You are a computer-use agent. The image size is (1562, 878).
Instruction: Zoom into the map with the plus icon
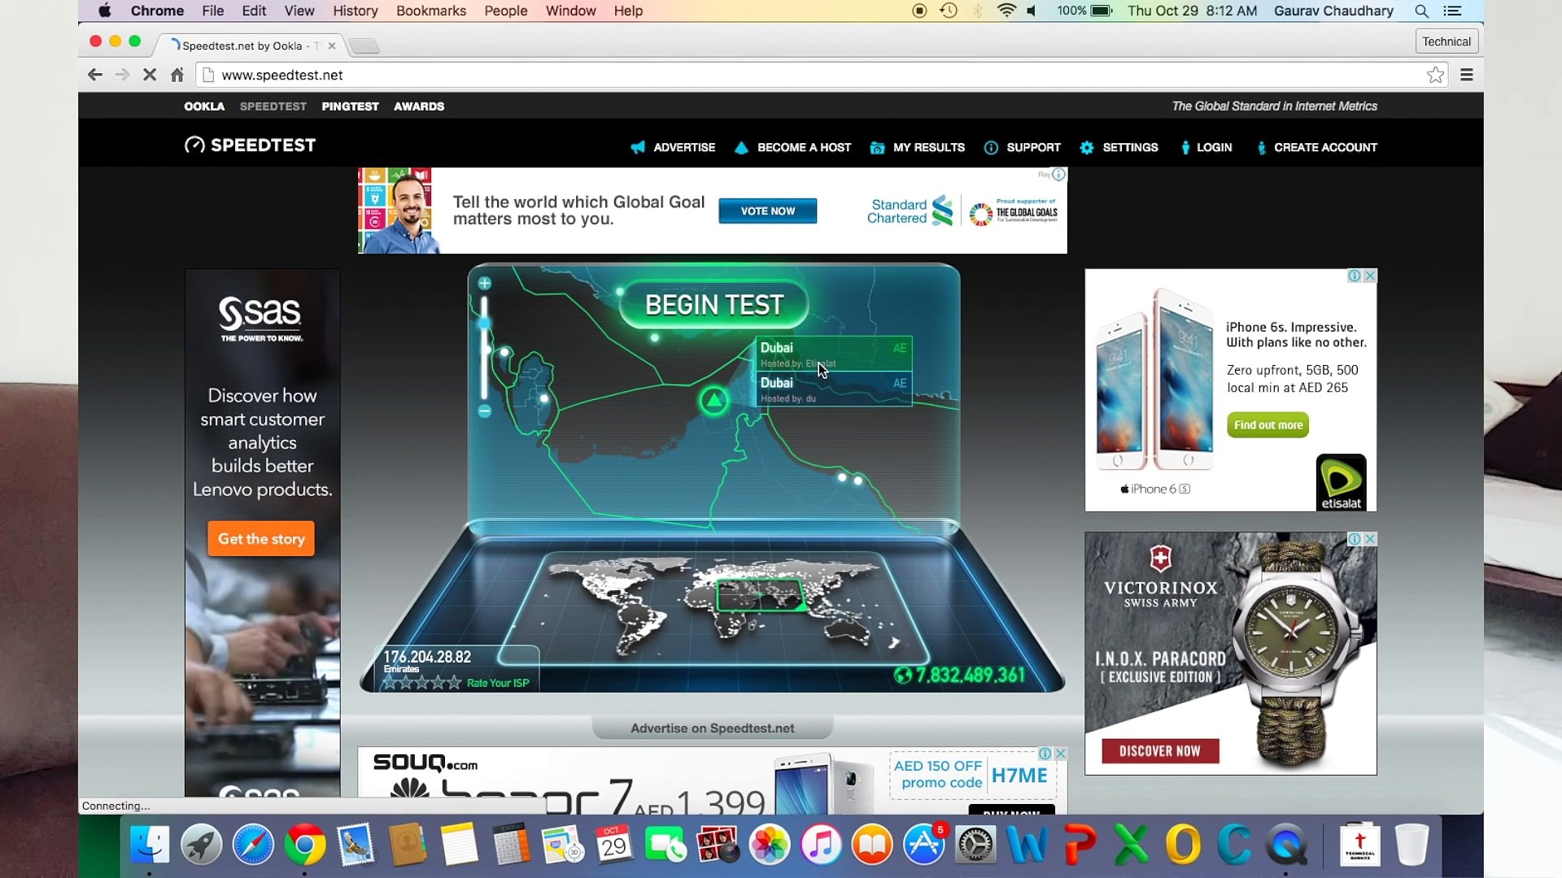pos(484,284)
